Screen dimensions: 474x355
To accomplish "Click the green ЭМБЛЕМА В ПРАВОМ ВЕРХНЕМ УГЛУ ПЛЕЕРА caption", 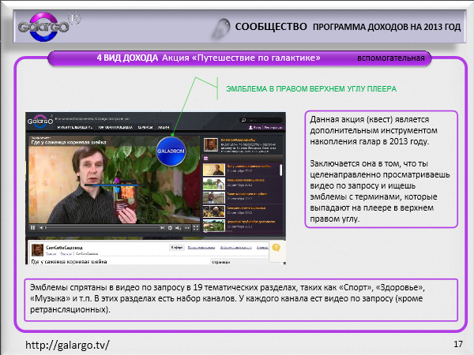I will coord(311,88).
